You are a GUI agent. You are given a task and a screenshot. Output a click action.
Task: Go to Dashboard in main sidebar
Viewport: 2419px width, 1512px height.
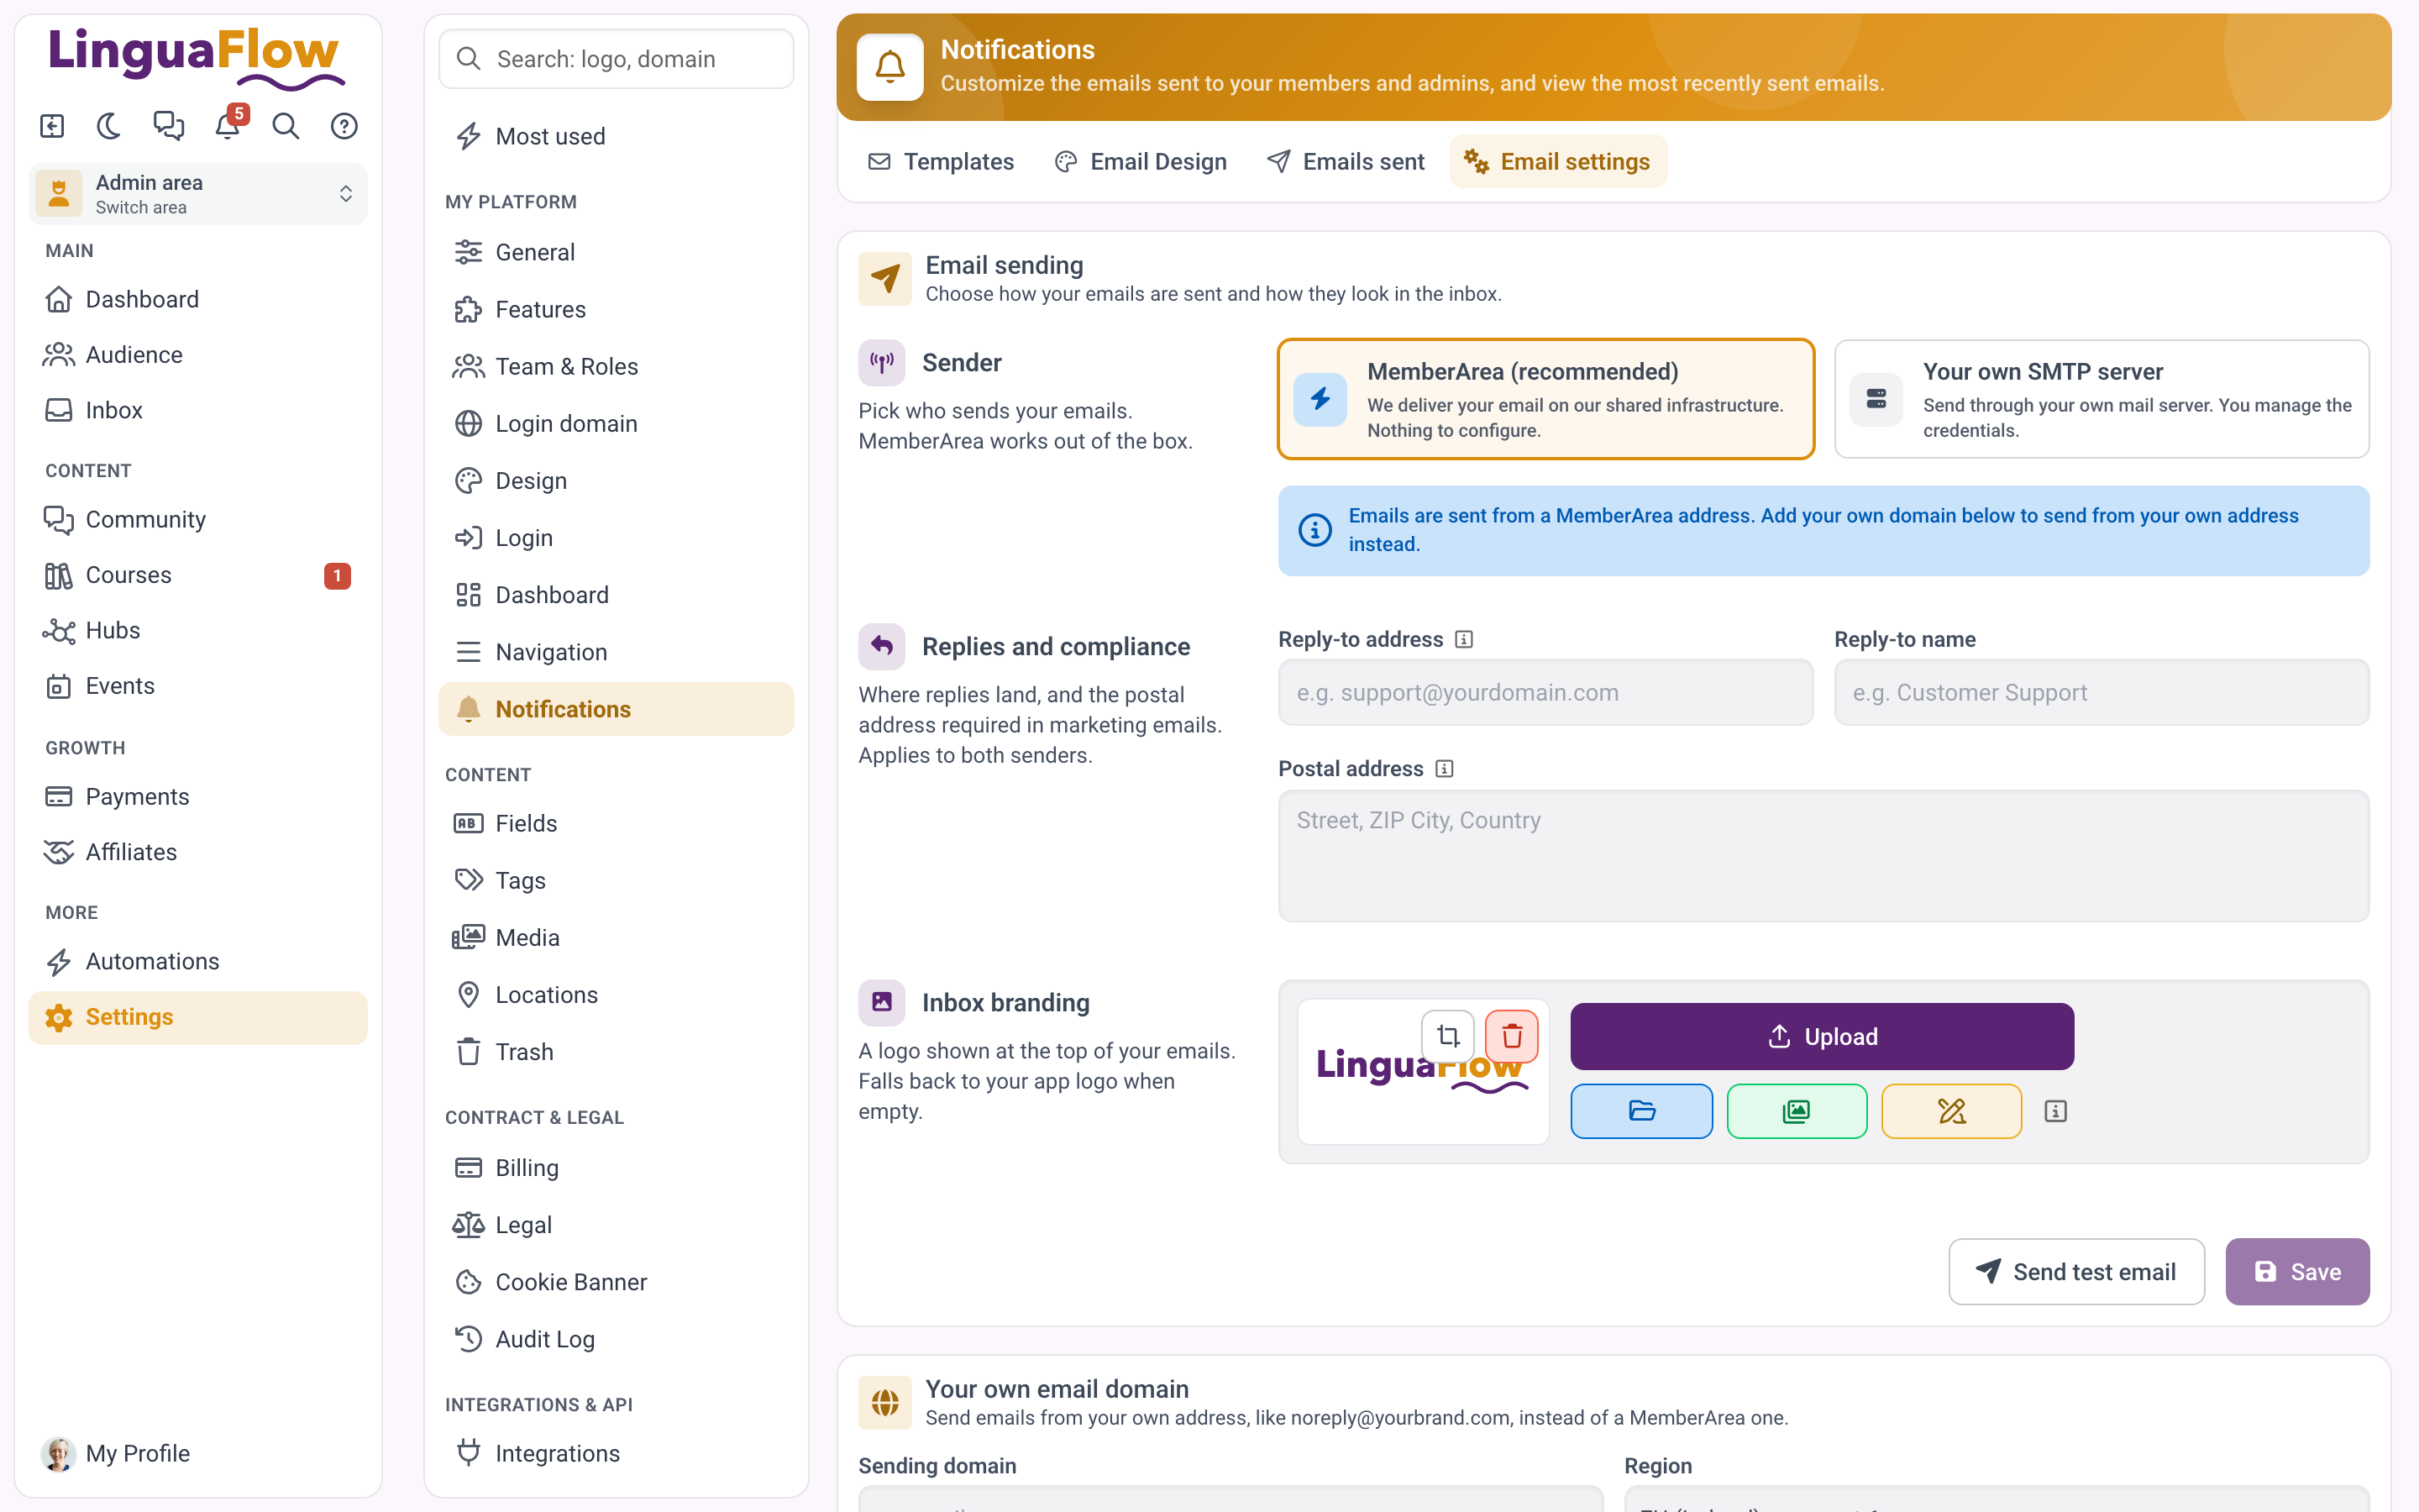click(x=198, y=299)
